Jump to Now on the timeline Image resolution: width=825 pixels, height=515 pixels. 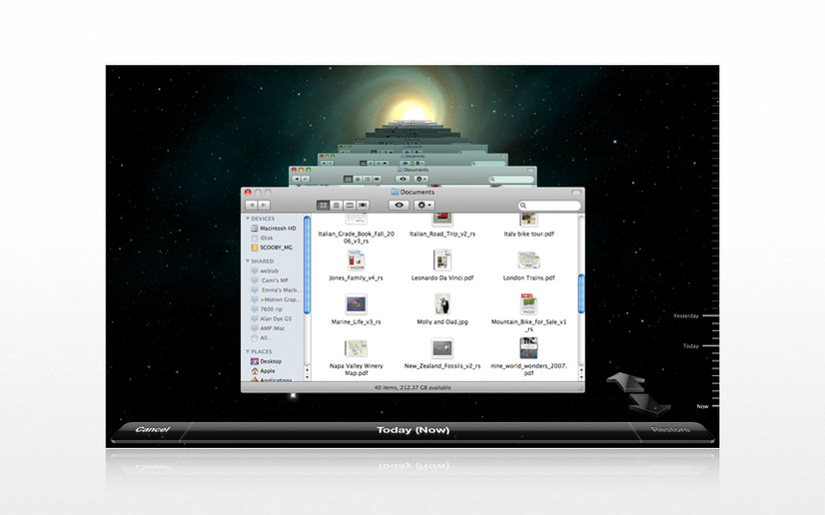(x=702, y=406)
